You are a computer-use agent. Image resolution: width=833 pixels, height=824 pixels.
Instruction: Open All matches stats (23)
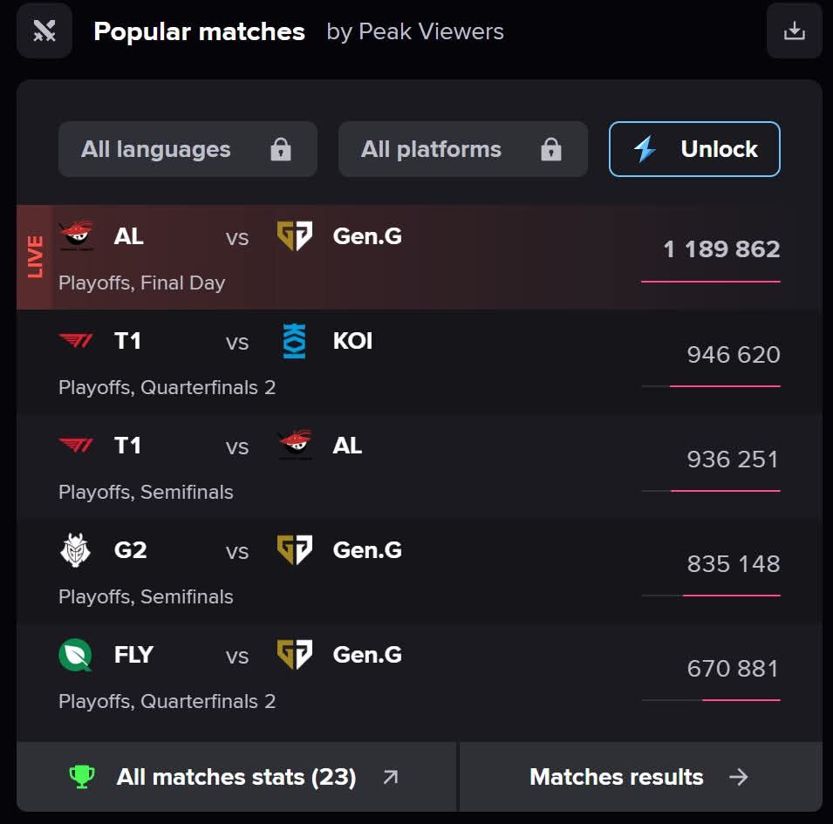click(236, 777)
